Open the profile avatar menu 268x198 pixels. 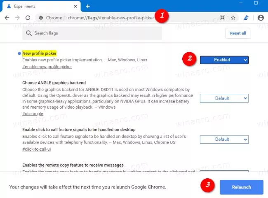(x=261, y=18)
